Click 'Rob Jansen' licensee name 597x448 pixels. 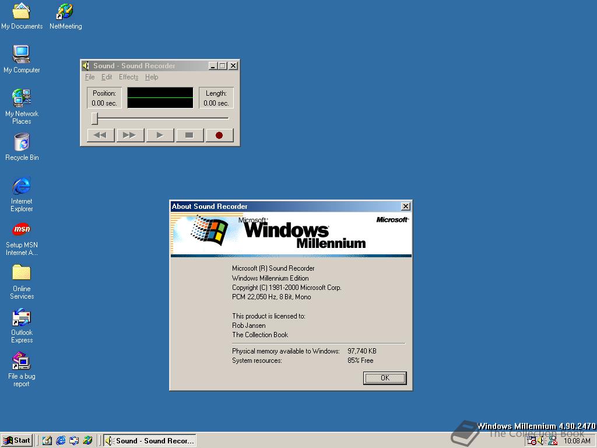(248, 325)
